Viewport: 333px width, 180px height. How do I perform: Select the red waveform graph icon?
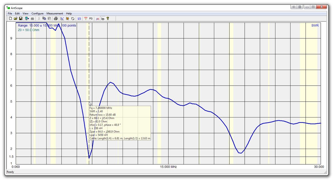(x=97, y=18)
